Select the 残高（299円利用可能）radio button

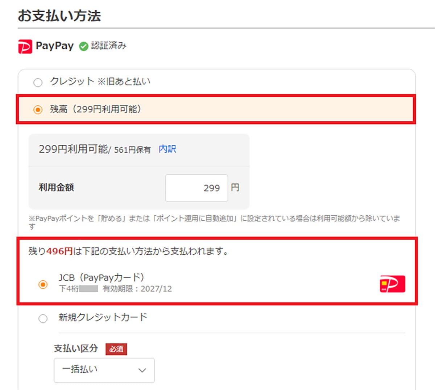click(38, 110)
